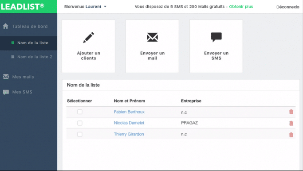Click the Nom et Prénom column header
Image resolution: width=303 pixels, height=171 pixels.
(x=130, y=101)
